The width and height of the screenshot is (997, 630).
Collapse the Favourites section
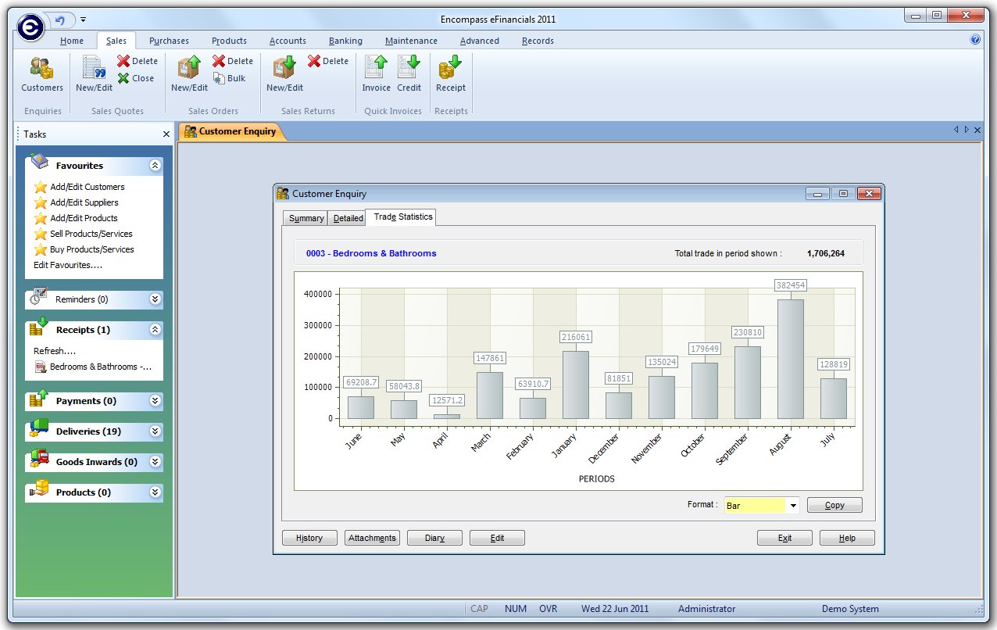(155, 166)
